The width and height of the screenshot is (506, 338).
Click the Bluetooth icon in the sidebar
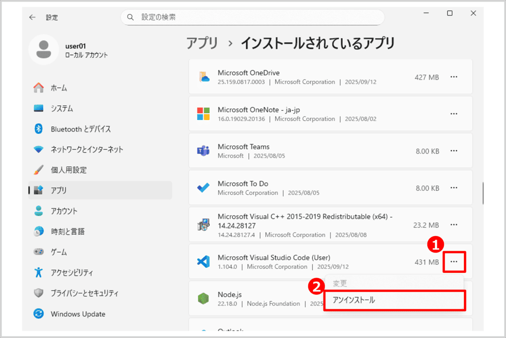pyautogui.click(x=39, y=129)
